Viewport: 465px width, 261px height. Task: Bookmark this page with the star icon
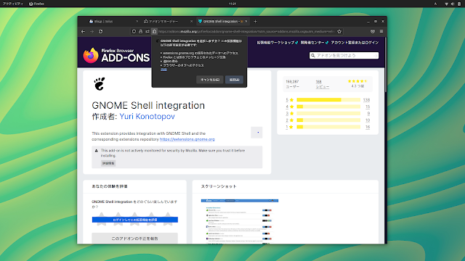click(339, 31)
